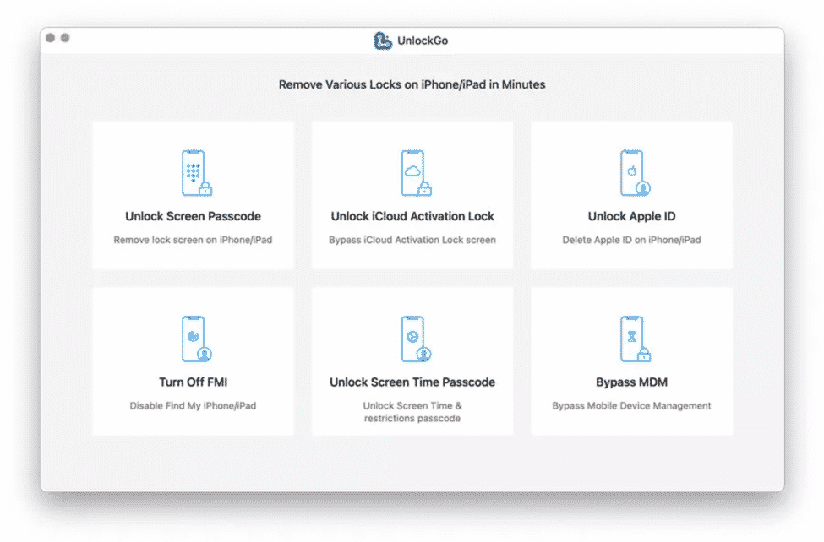Image resolution: width=824 pixels, height=542 pixels.
Task: Click 'Delete Apple ID on iPhone/iPad' text
Action: click(x=631, y=240)
